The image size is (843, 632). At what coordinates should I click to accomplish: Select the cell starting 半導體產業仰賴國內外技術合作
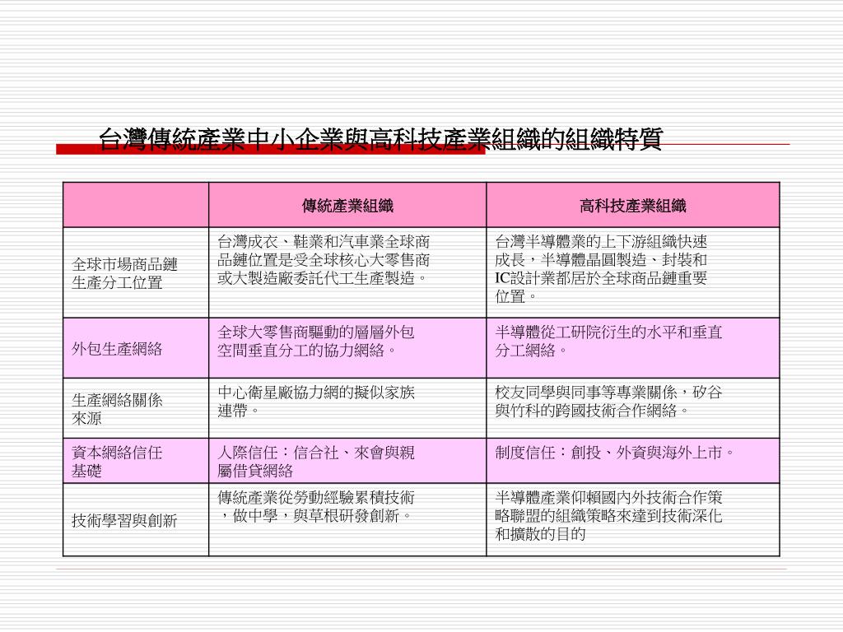633,520
